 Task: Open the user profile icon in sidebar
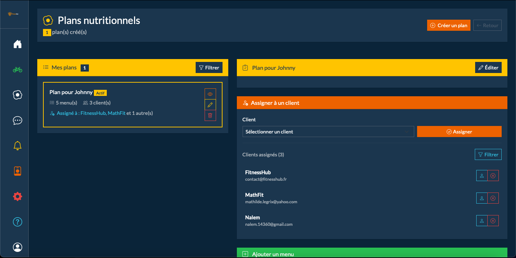tap(17, 247)
